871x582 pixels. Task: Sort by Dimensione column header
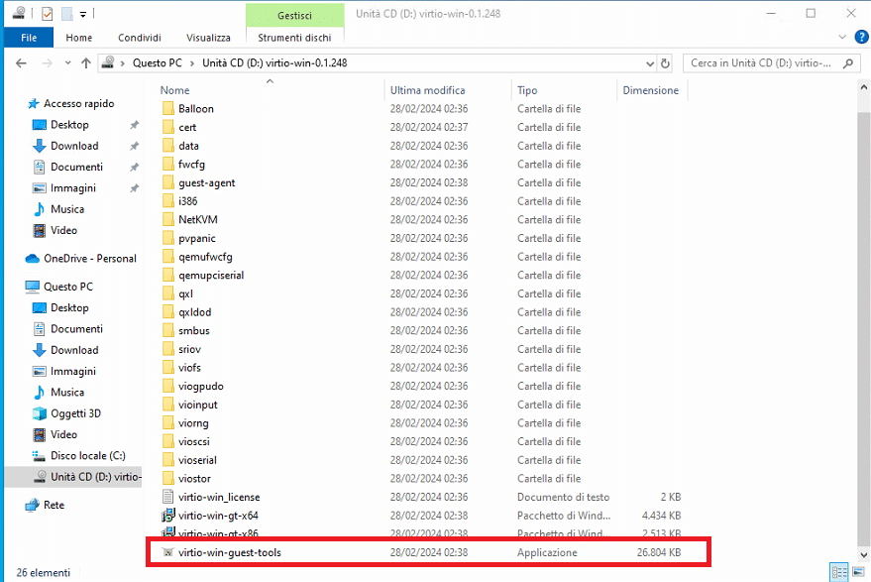[650, 90]
